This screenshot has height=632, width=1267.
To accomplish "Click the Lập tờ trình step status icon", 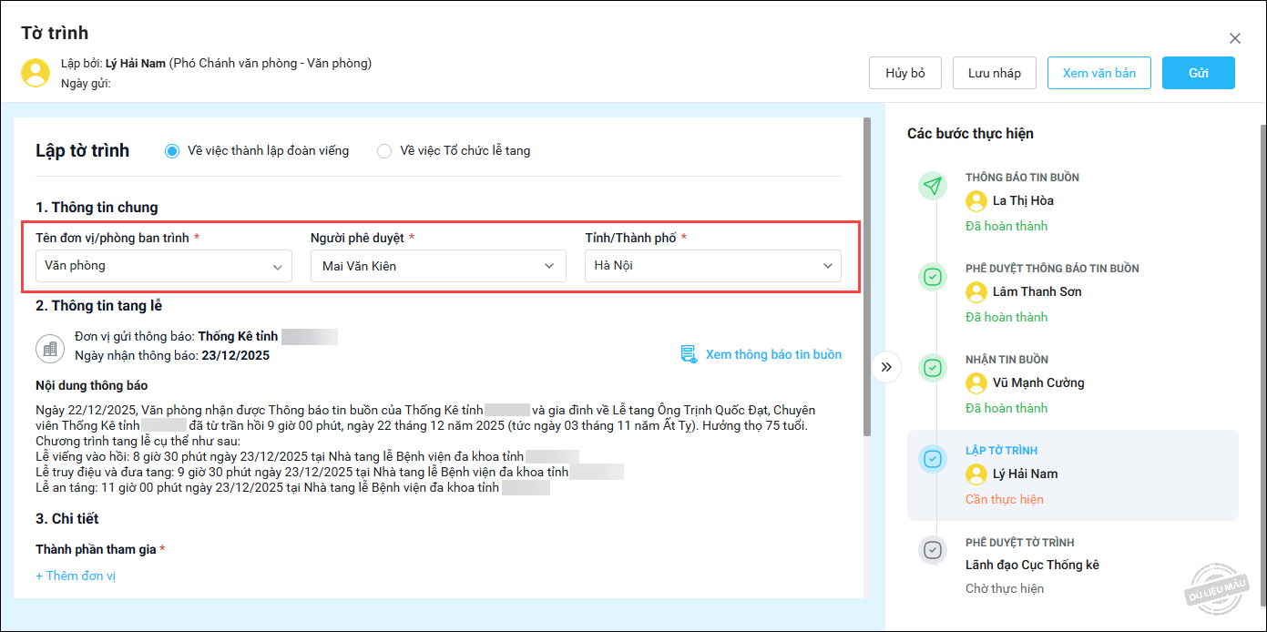I will point(932,459).
